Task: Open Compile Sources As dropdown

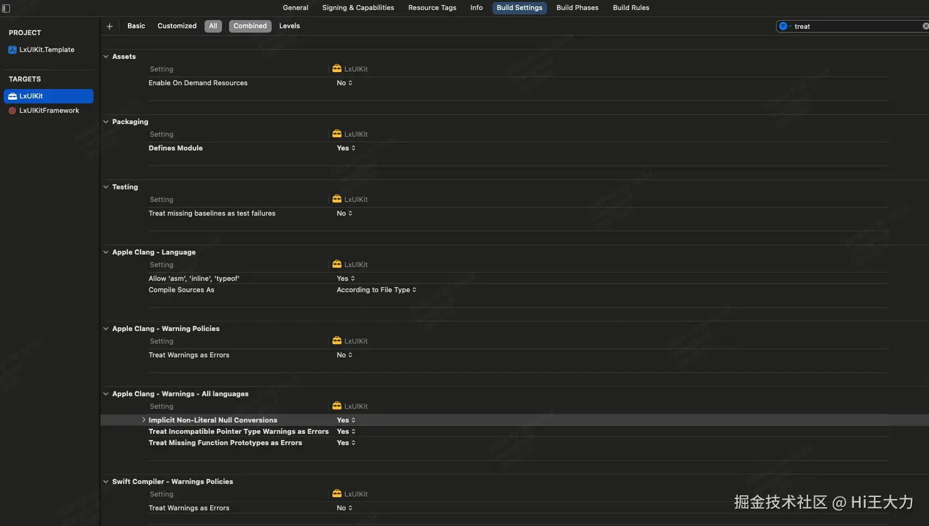Action: point(376,290)
